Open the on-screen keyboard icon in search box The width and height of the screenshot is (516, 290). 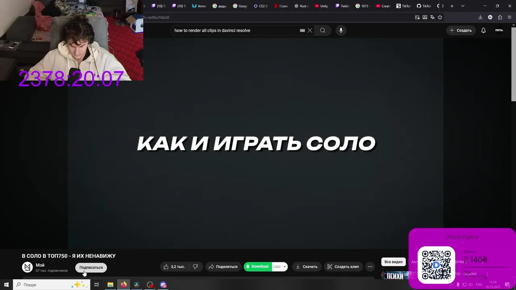[x=302, y=31]
